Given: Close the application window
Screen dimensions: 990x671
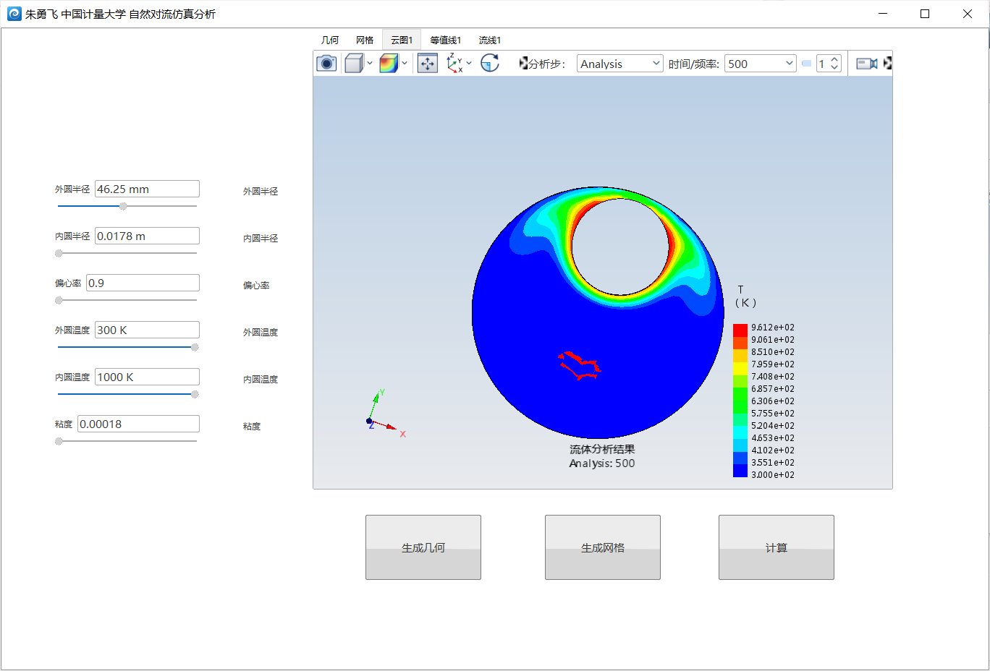Looking at the screenshot, I should (968, 14).
